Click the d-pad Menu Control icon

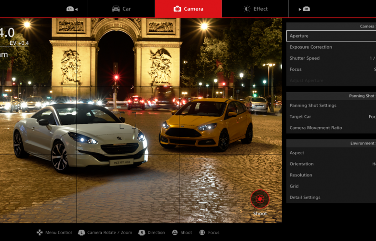40,232
